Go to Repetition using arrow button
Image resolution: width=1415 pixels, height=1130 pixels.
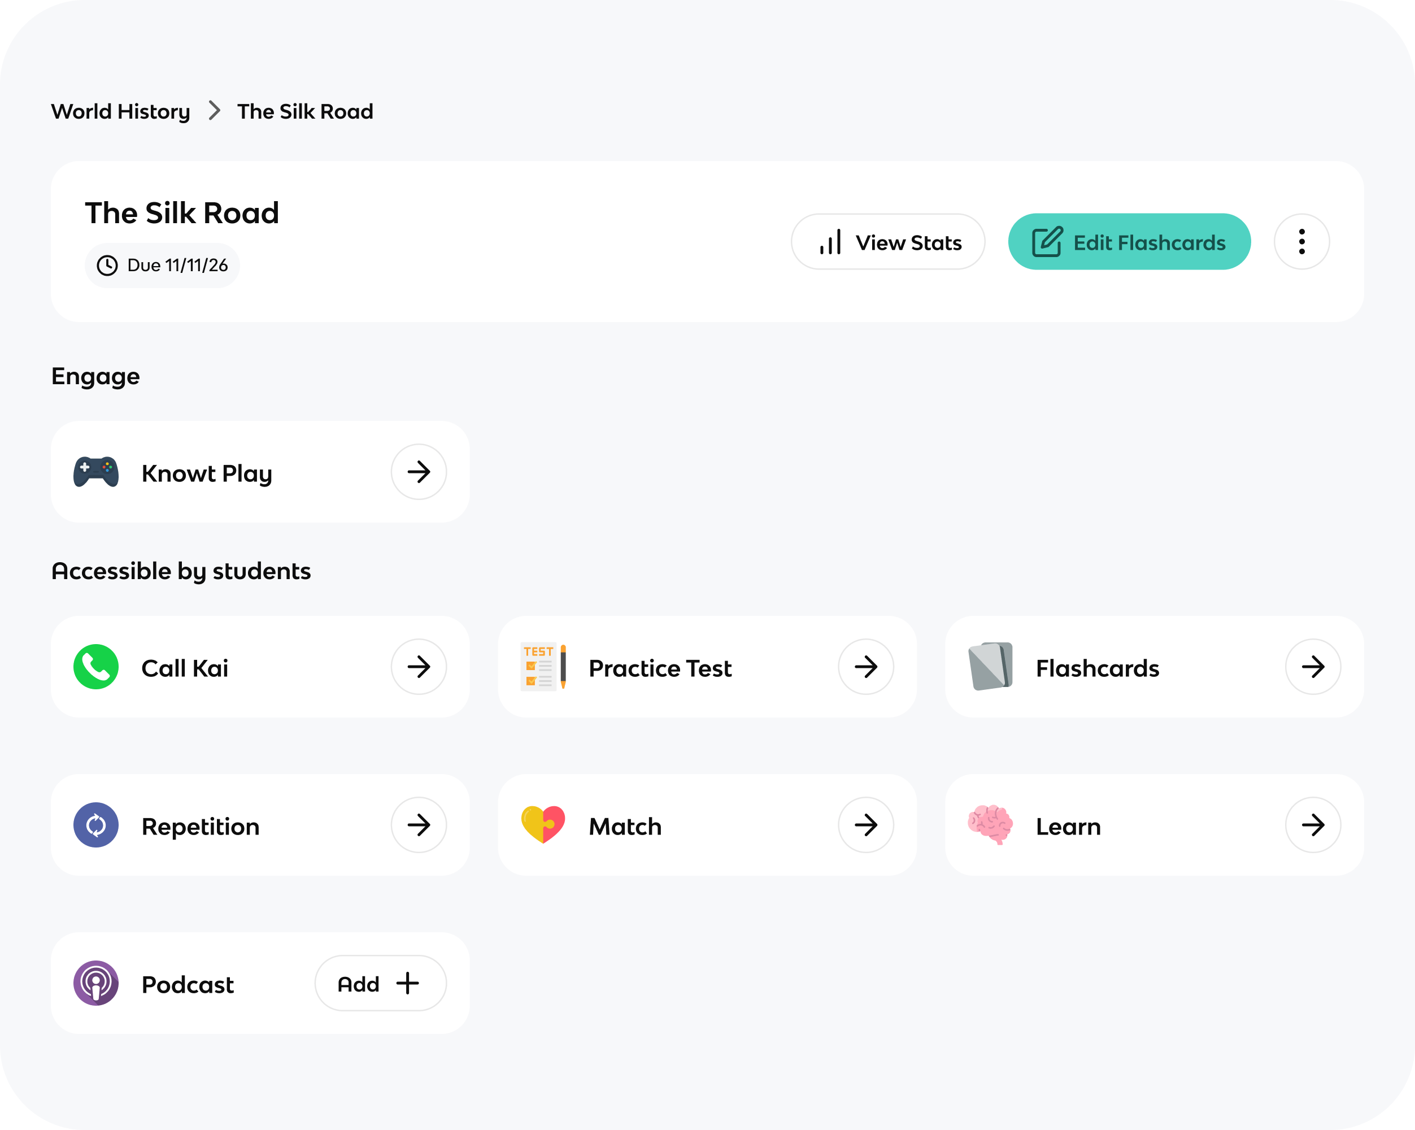pyautogui.click(x=419, y=825)
